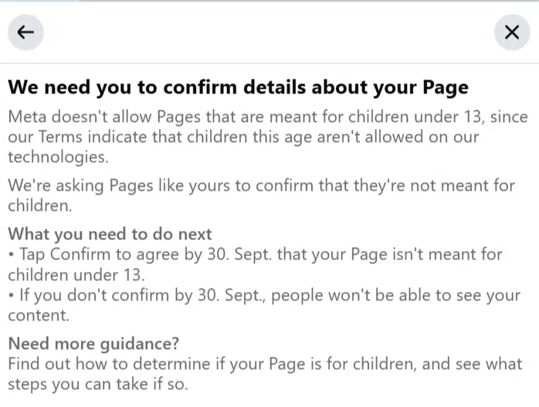
Task: Go back using the left arrow button
Action: (x=25, y=32)
